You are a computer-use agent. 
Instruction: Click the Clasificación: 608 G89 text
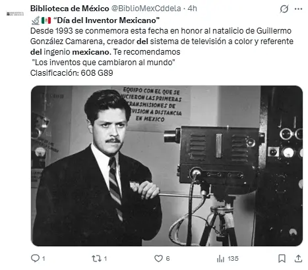click(72, 73)
